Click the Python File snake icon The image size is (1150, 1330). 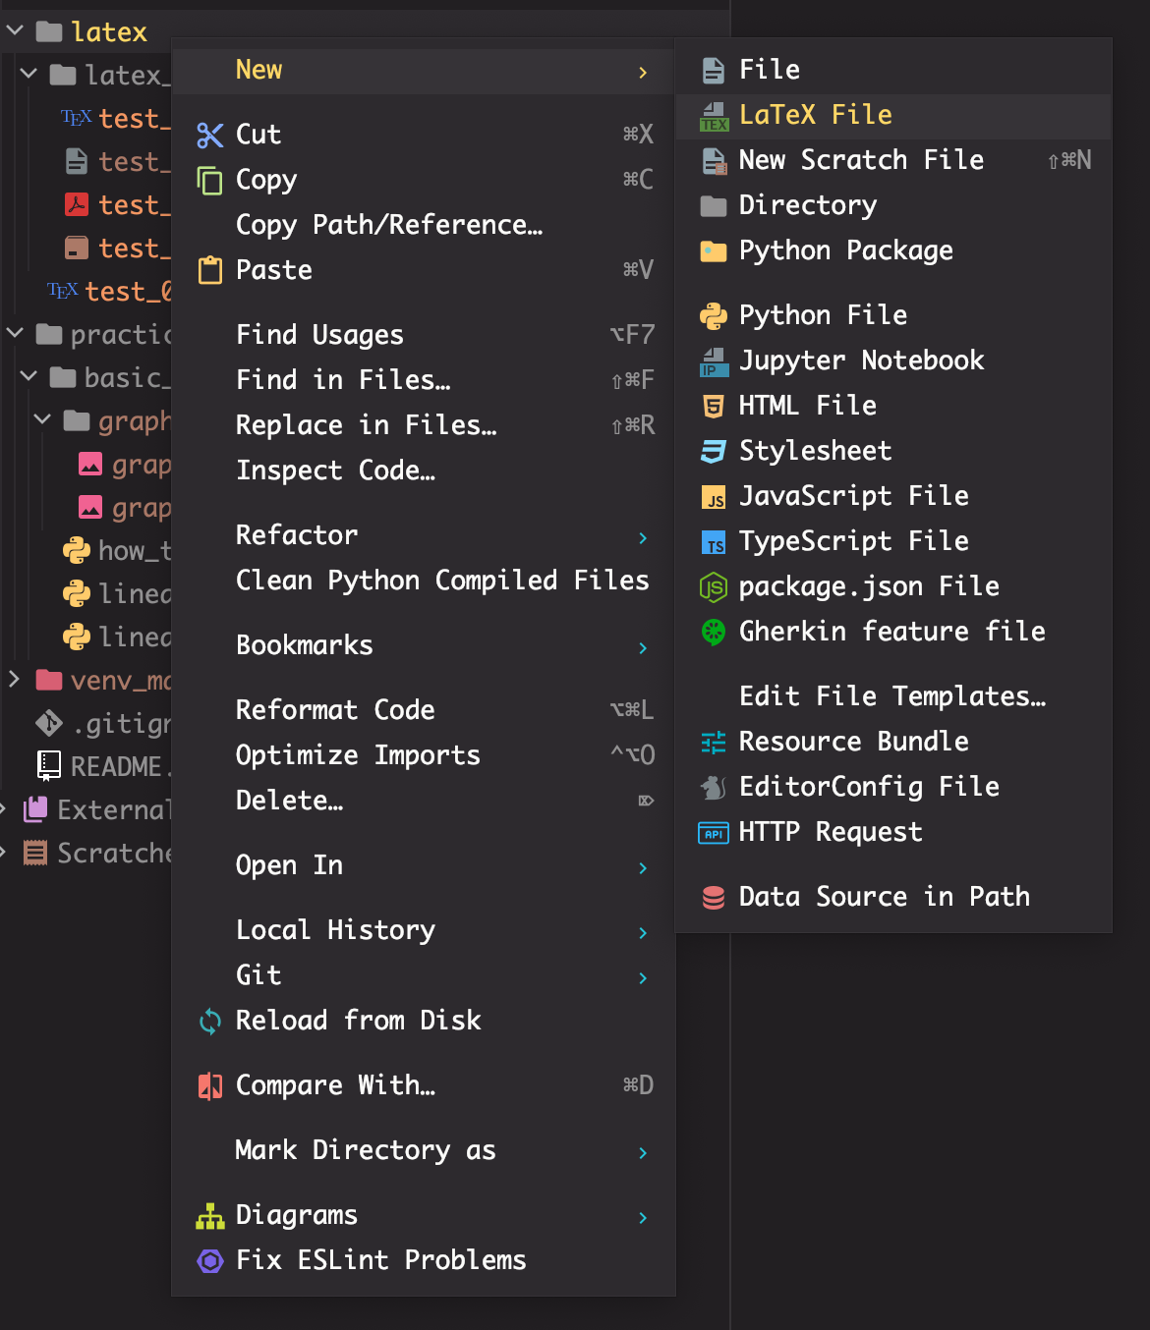point(714,315)
